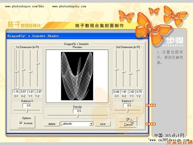
Task: Click 1st Dimension Y-2 field showing -2.87
Action: pyautogui.click(x=38, y=92)
